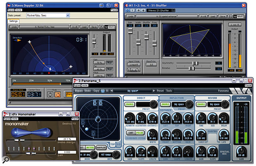Screen dimensions: 256x166
Task: Select setup A icon in Panorama toolbar
Action: (103, 91)
